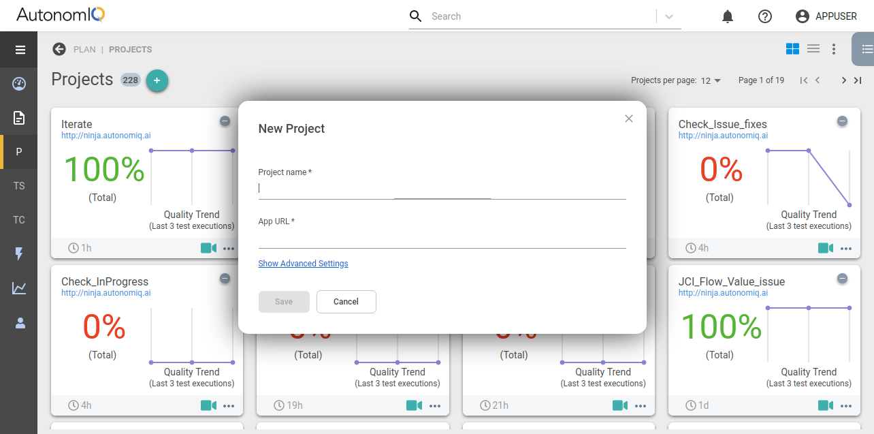Select the TC tab in the sidebar
The height and width of the screenshot is (434, 874).
(x=19, y=220)
